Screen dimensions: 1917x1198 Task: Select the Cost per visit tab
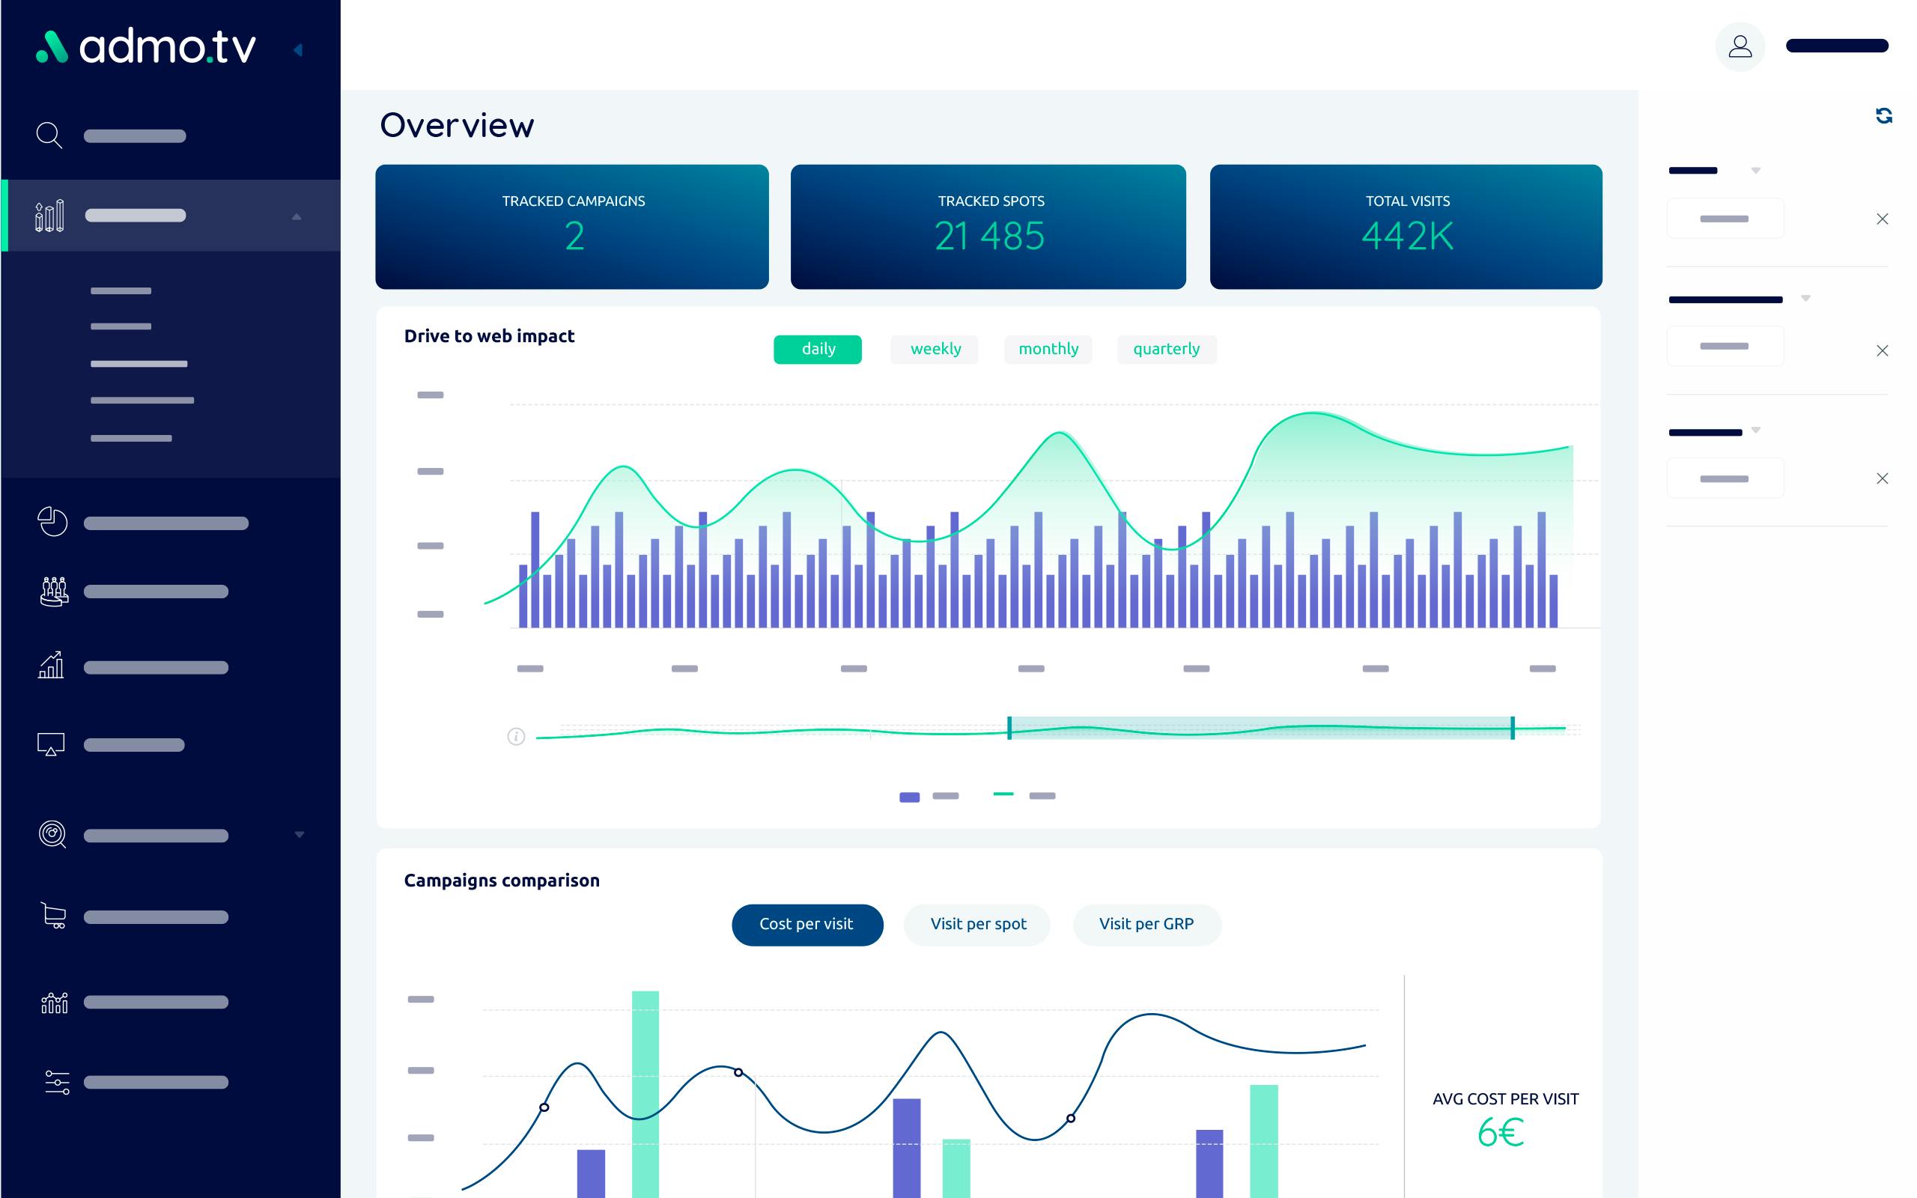coord(804,923)
